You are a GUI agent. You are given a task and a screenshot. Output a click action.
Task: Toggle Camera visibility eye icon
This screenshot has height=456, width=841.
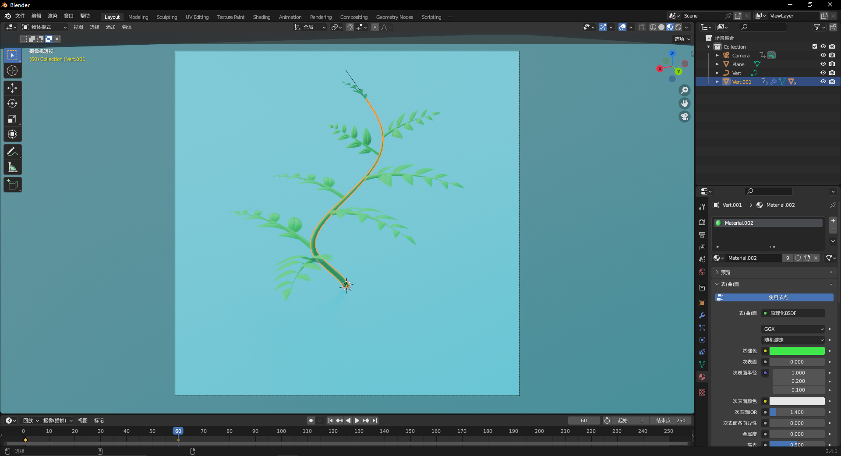[823, 55]
